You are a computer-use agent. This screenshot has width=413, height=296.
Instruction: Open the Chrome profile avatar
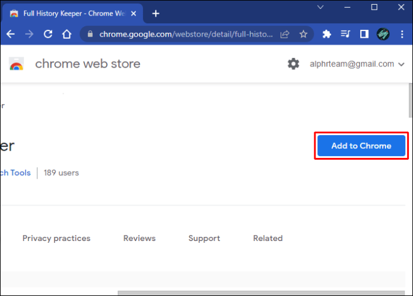pos(383,34)
